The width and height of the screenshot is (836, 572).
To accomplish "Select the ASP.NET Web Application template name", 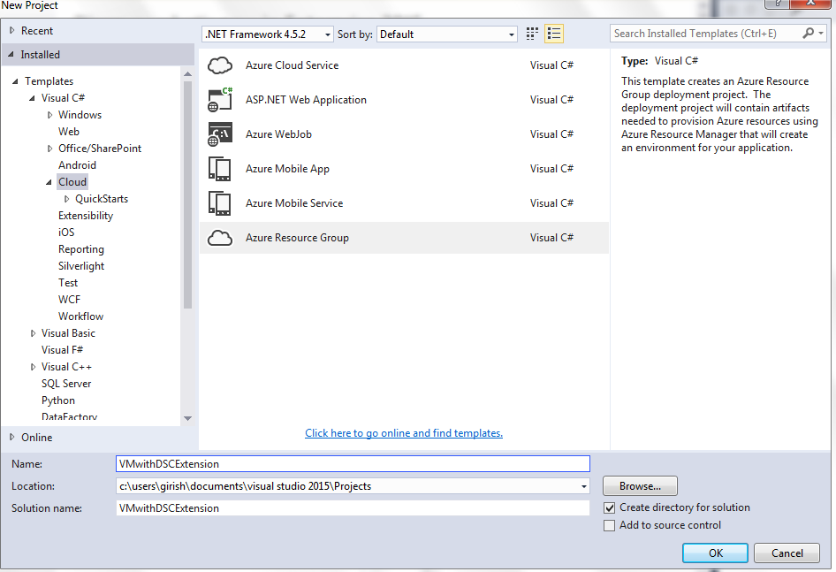I will pos(306,100).
